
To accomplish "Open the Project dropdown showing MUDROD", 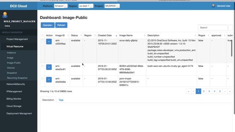I will (112, 6).
